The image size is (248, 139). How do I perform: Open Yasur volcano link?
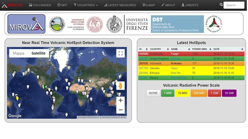click(174, 68)
